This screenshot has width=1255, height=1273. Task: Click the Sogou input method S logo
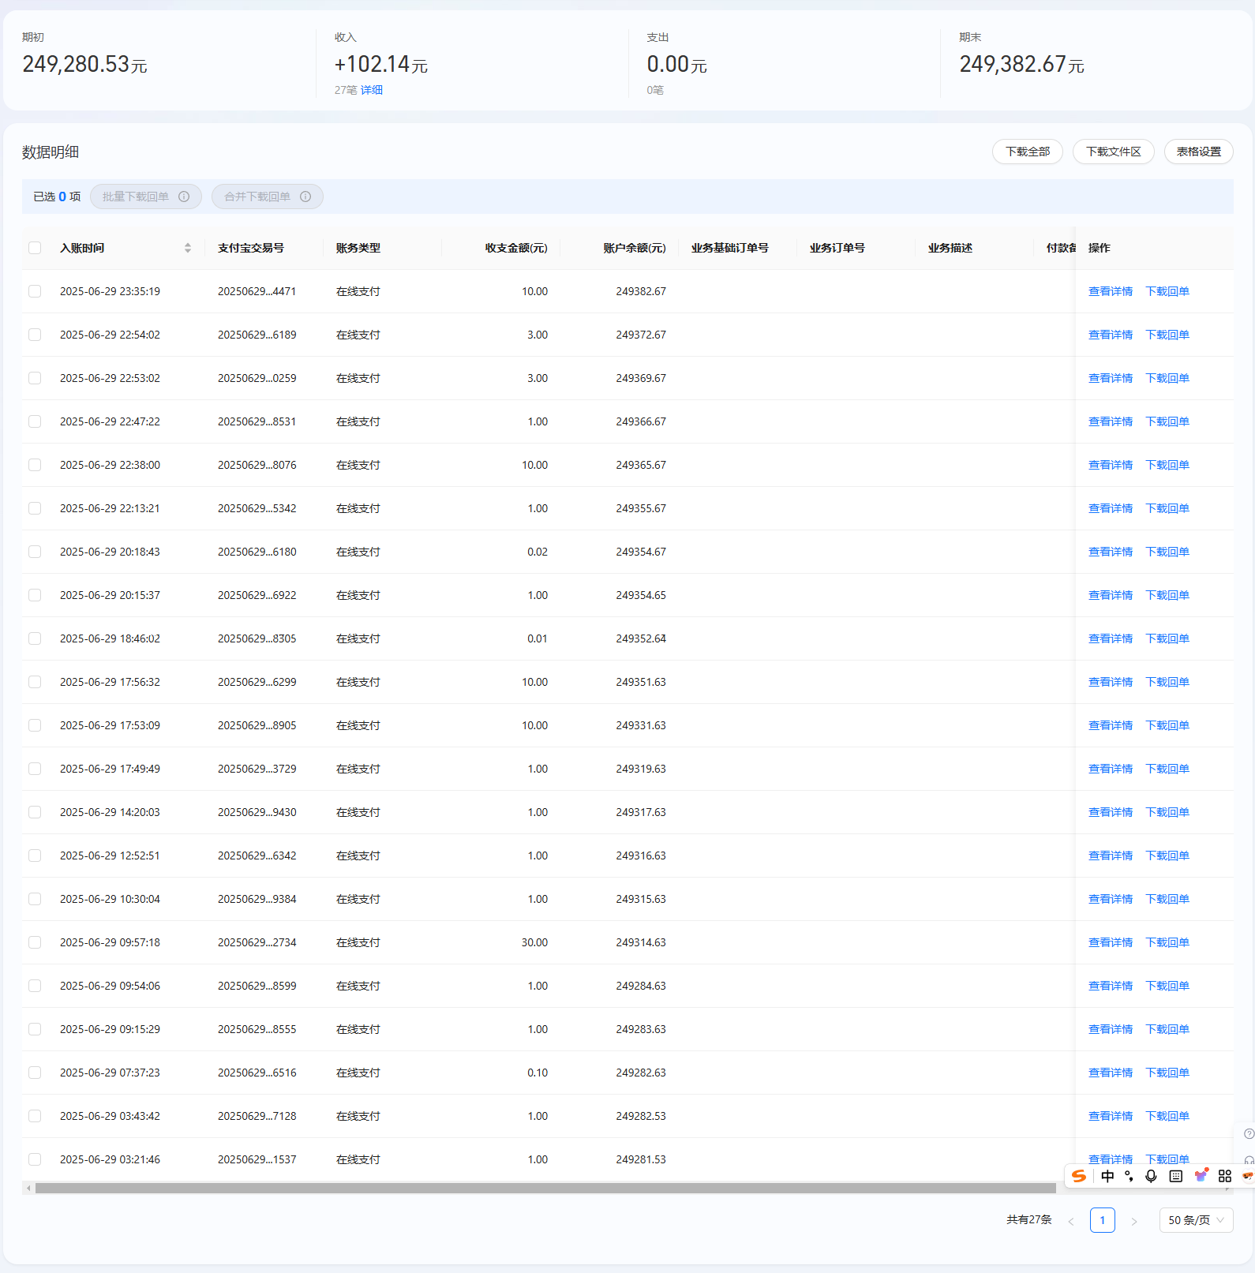(x=1079, y=1176)
